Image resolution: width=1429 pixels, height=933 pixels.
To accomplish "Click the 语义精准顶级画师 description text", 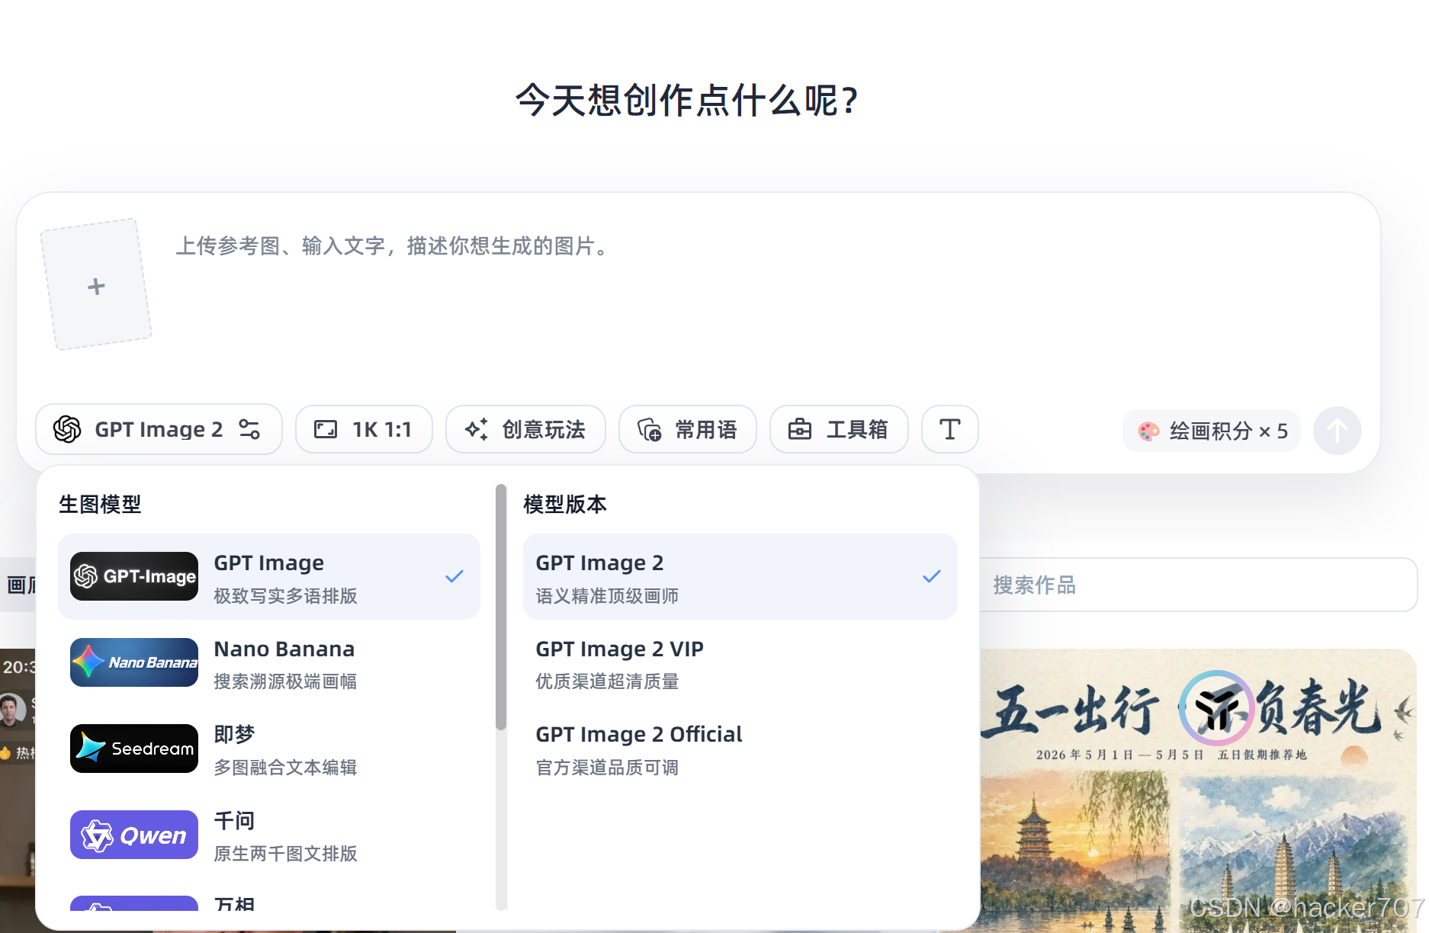I will coord(607,596).
